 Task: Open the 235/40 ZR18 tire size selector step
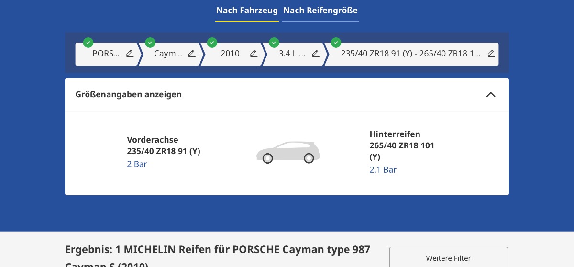point(410,54)
